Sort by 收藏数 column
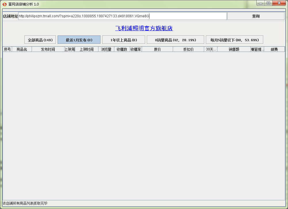Image resolution: width=288 pixels, height=209 pixels. pyautogui.click(x=122, y=49)
